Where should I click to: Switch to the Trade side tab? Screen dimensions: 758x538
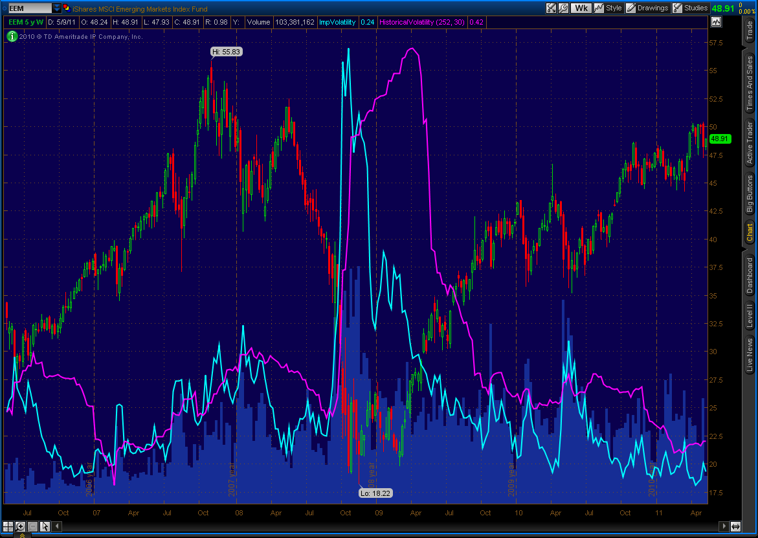(750, 30)
